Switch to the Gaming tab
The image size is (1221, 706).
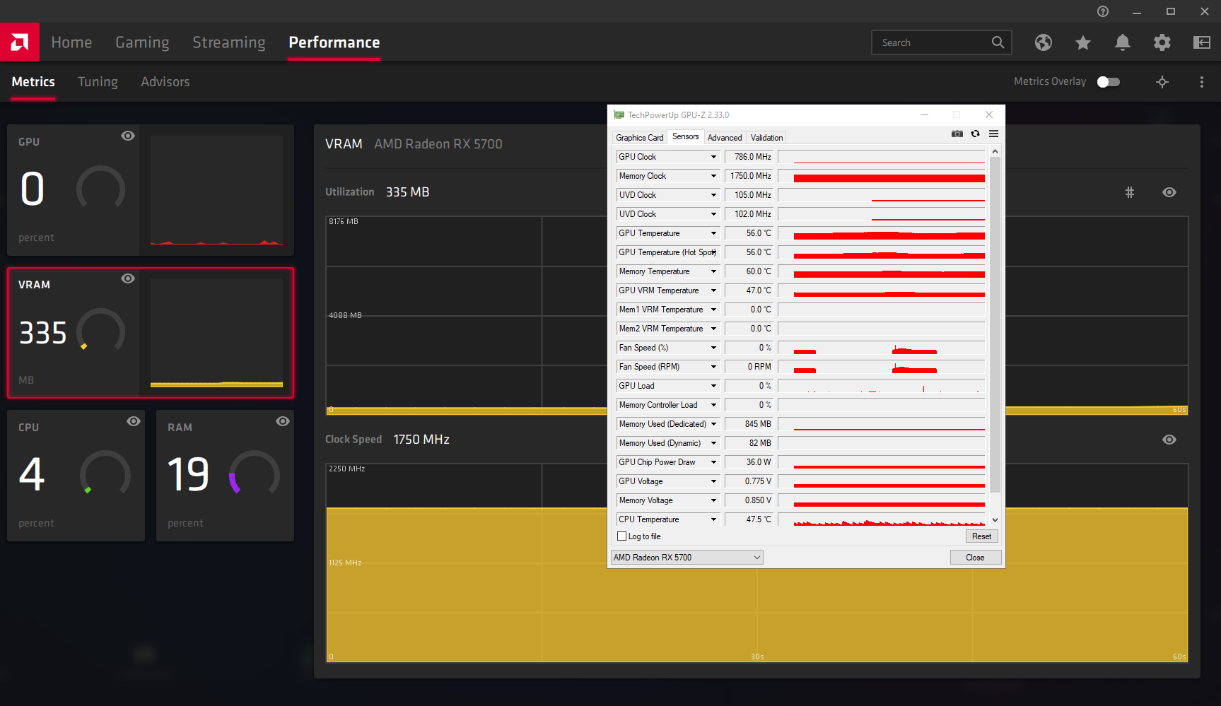142,42
